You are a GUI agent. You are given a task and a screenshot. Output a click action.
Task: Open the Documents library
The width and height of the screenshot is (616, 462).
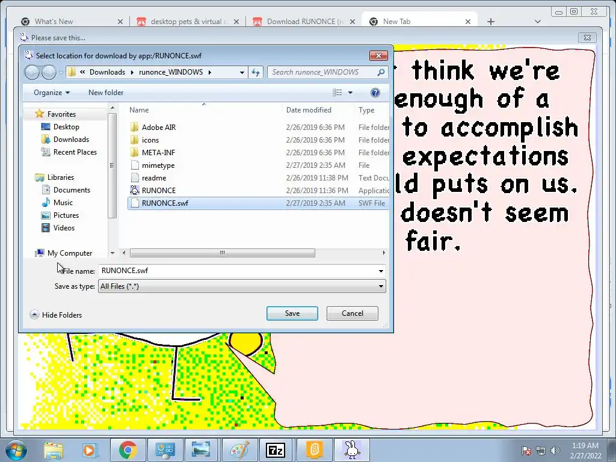pyautogui.click(x=66, y=189)
